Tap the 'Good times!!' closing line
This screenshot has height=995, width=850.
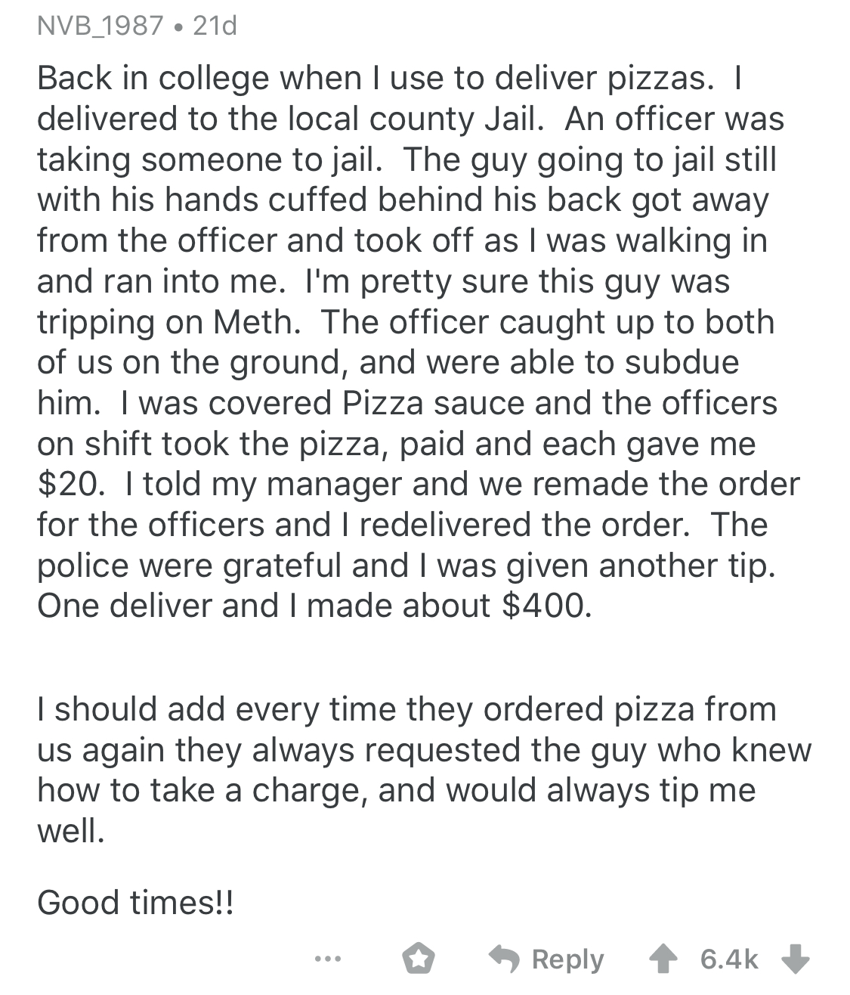pyautogui.click(x=136, y=901)
